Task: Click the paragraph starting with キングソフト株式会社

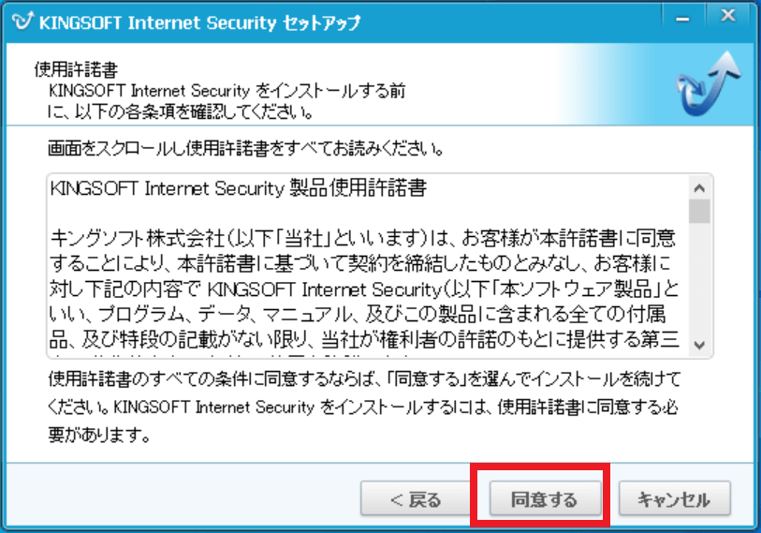Action: (365, 232)
